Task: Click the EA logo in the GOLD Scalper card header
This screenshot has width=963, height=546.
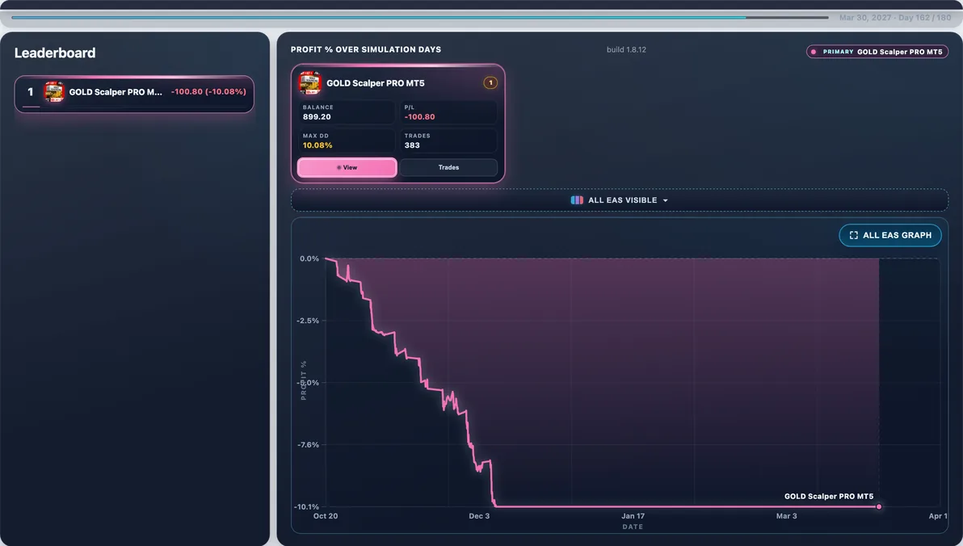Action: [309, 83]
